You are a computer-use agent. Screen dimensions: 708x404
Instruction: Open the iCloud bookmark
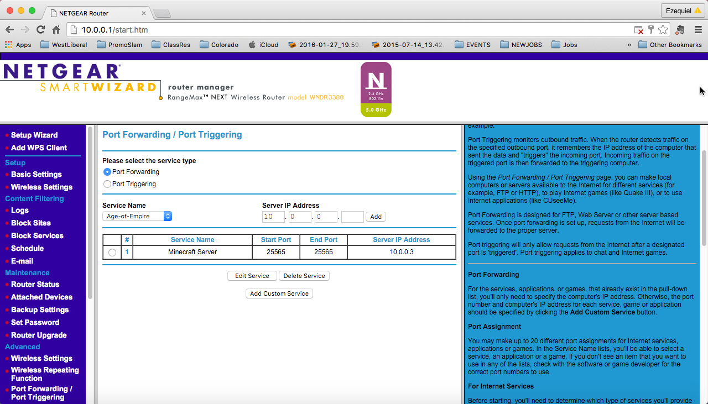point(263,45)
